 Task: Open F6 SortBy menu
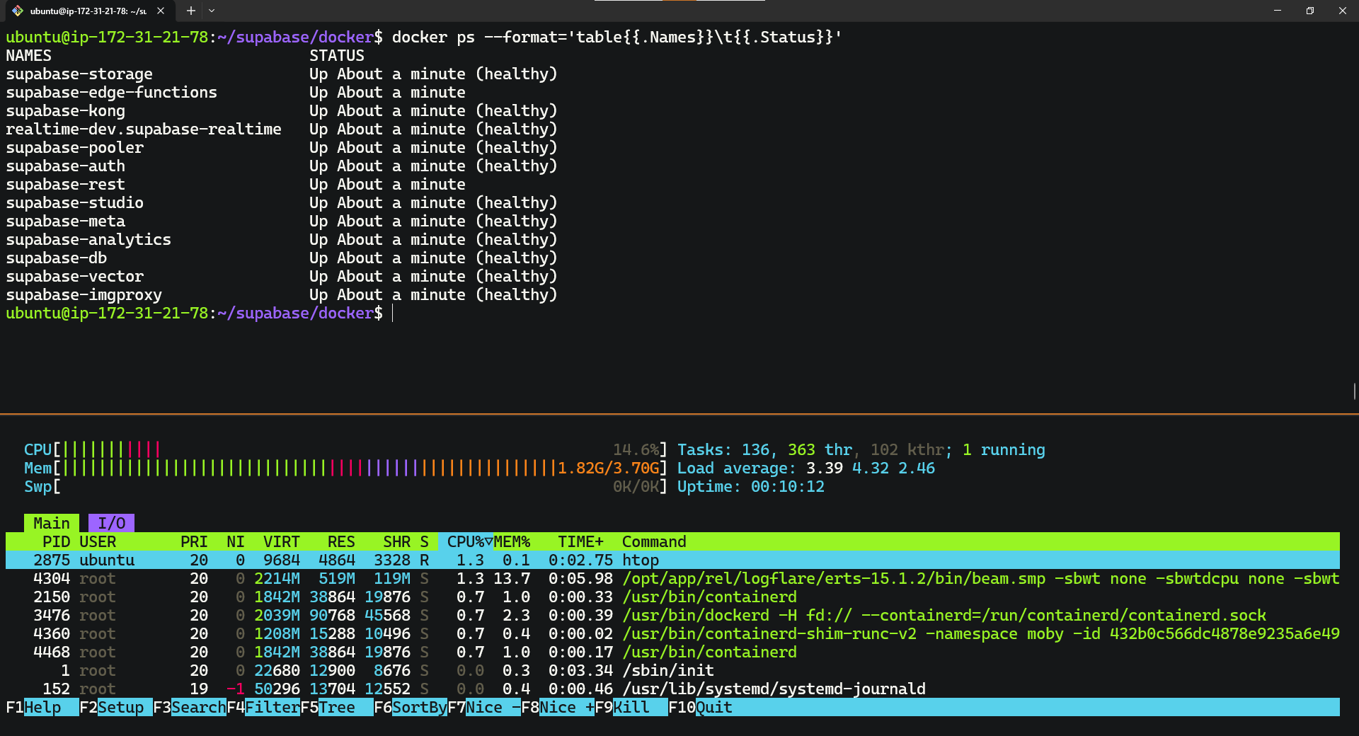(411, 707)
